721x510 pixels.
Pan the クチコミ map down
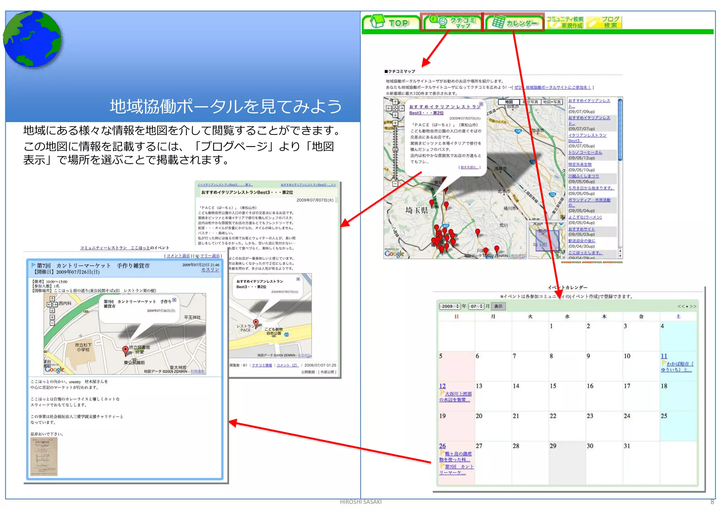[x=395, y=115]
